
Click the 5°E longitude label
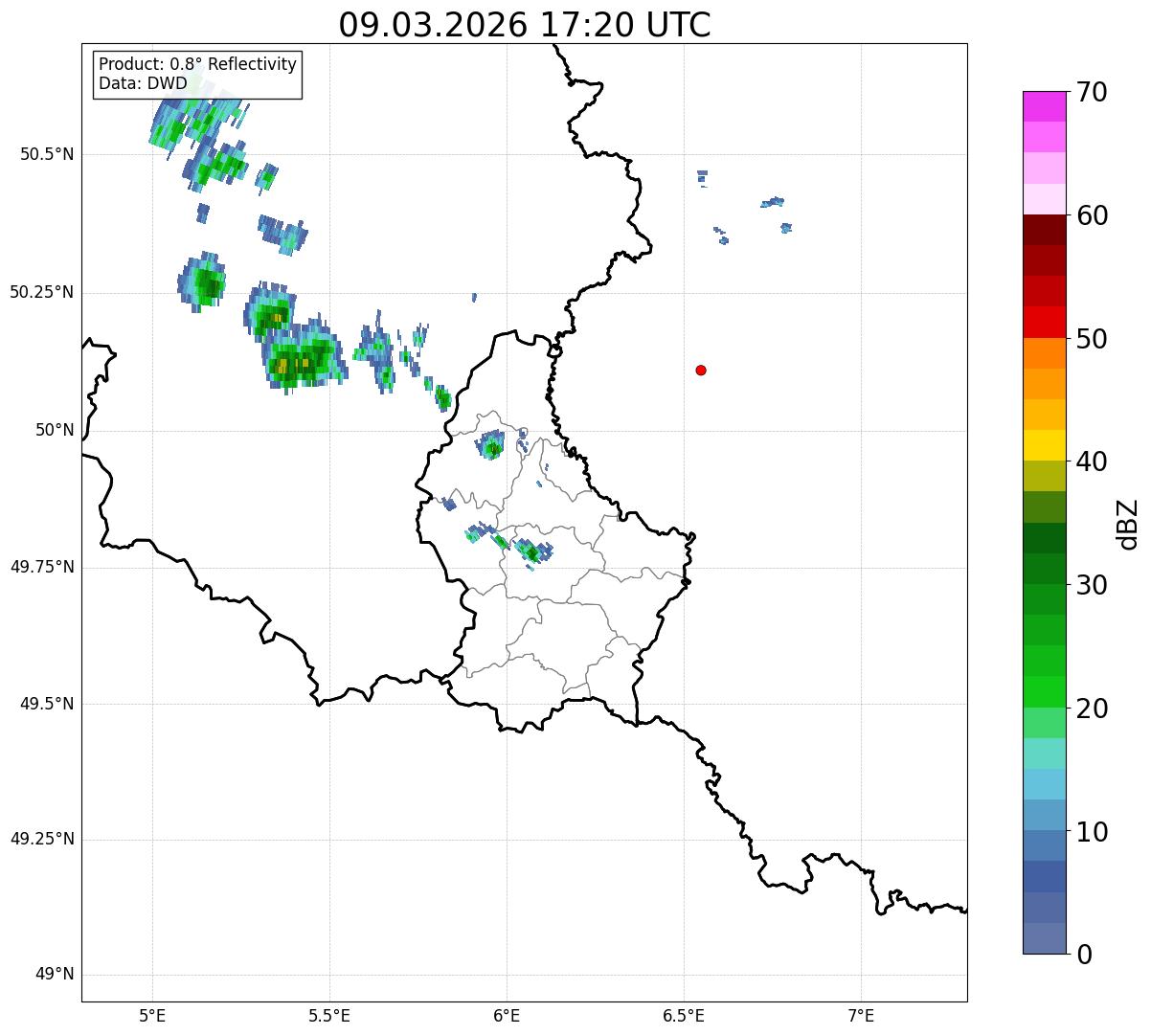(x=152, y=1016)
